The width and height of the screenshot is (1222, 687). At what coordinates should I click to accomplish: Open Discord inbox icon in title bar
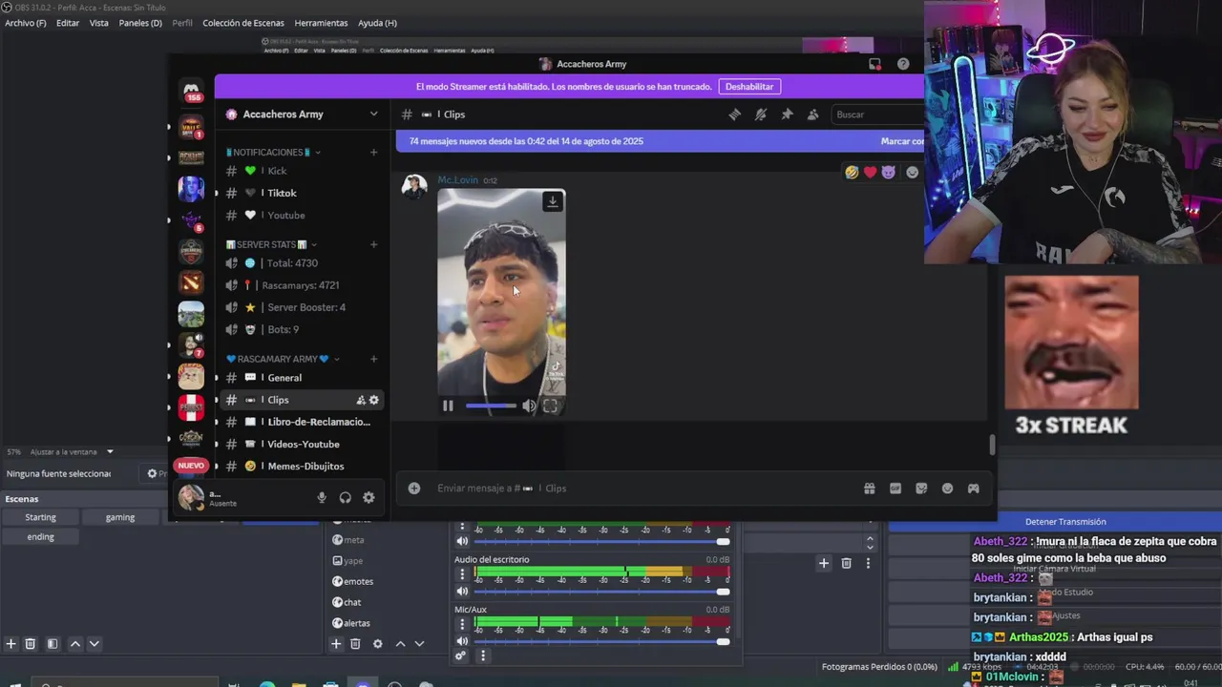874,64
